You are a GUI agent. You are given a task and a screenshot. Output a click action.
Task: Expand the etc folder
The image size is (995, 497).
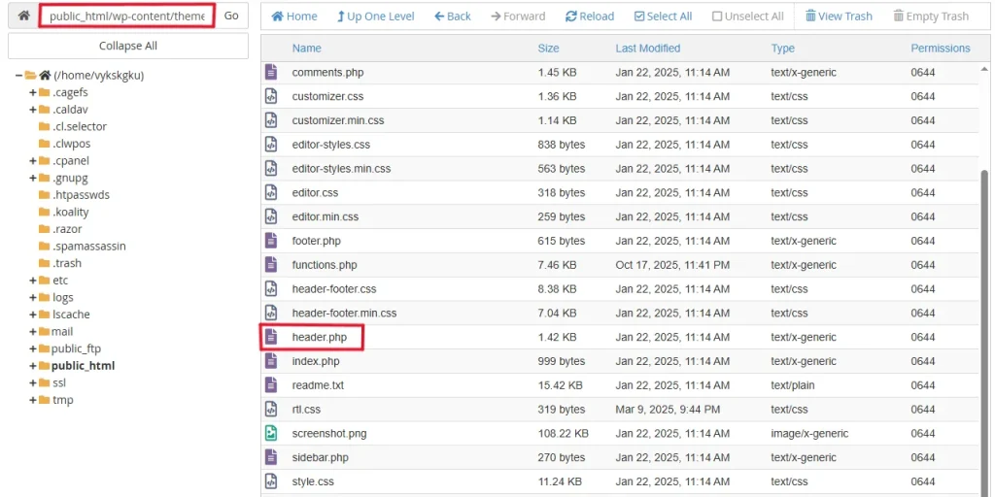(32, 281)
